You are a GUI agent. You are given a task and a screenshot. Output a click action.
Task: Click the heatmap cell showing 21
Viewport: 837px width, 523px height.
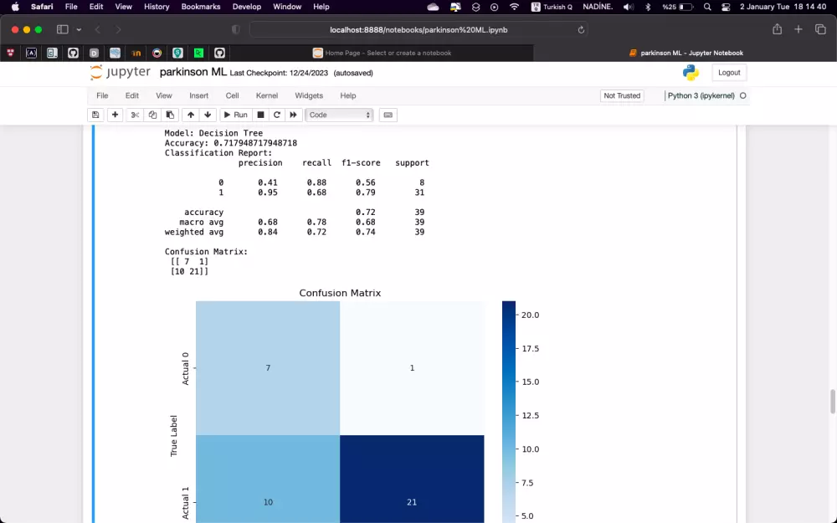tap(412, 479)
